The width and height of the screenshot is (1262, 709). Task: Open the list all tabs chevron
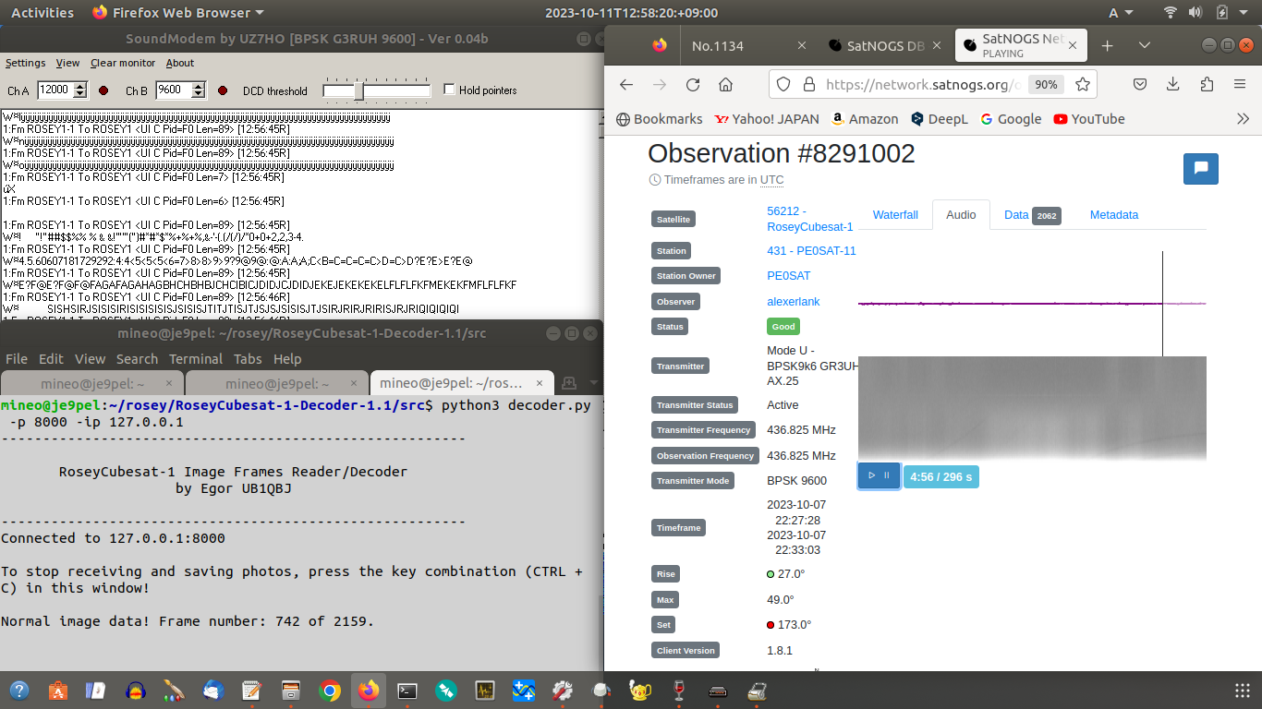(1145, 45)
